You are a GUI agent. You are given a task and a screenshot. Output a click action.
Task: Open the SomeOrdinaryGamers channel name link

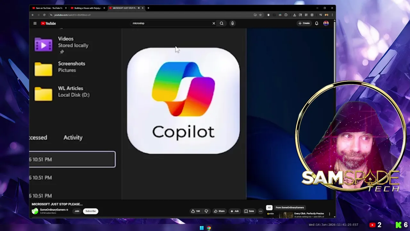53,210
